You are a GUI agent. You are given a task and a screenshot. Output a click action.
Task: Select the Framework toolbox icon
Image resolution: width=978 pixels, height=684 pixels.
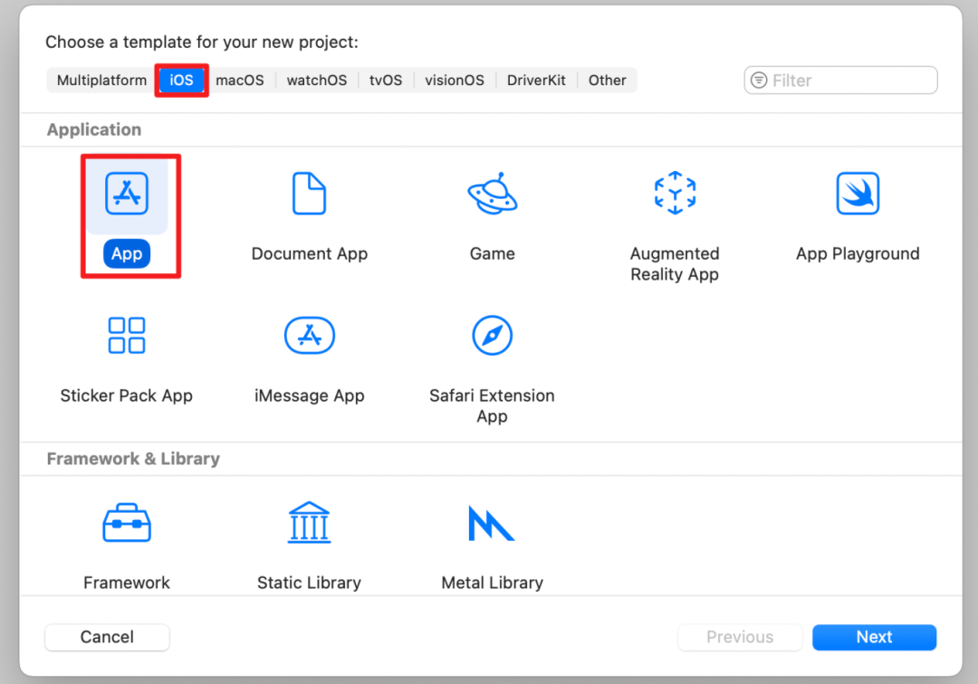pyautogui.click(x=127, y=523)
